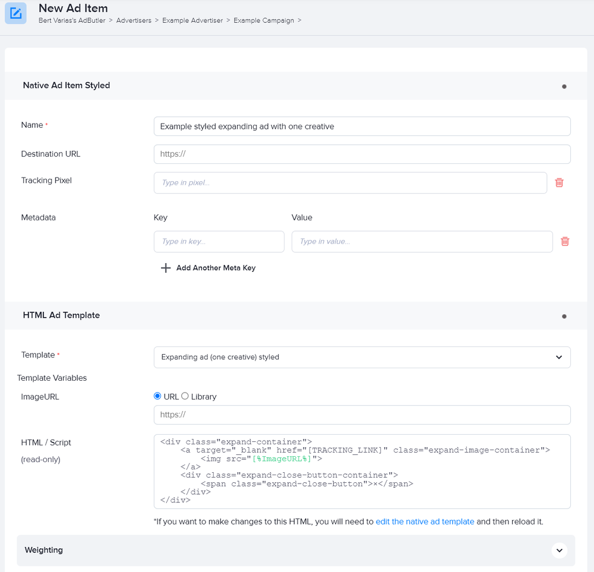This screenshot has width=594, height=572.
Task: Click the metadata Value input
Action: [x=422, y=241]
